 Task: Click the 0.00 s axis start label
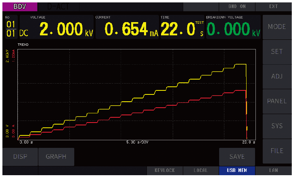(x=26, y=142)
